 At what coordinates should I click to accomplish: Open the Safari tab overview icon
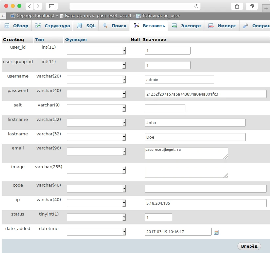(x=252, y=6)
